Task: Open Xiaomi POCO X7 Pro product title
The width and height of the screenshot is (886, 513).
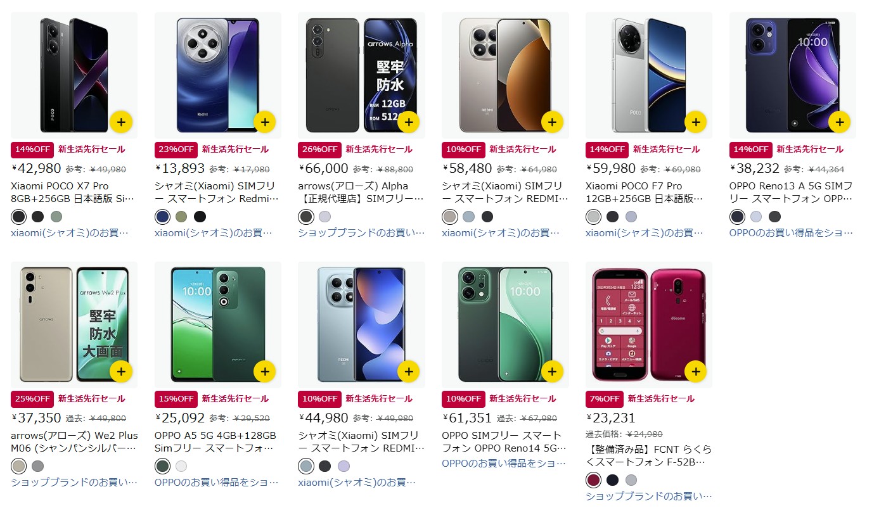Action: tap(73, 192)
